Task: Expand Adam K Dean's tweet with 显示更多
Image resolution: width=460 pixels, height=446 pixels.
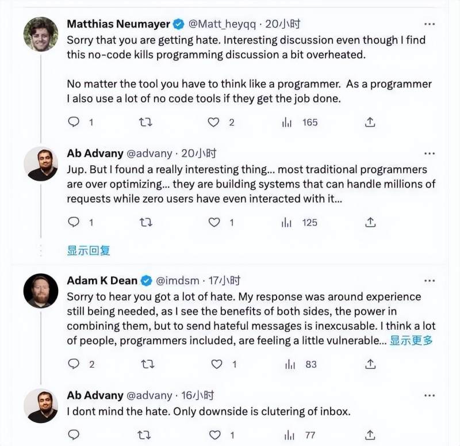Action: (x=411, y=340)
